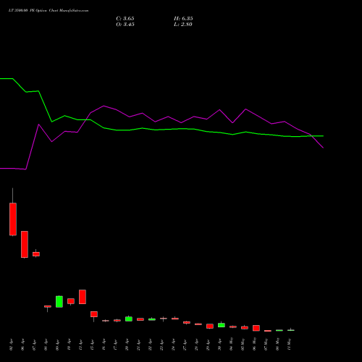
Task: Click the last green candle for 11 May
Action: click(x=291, y=330)
